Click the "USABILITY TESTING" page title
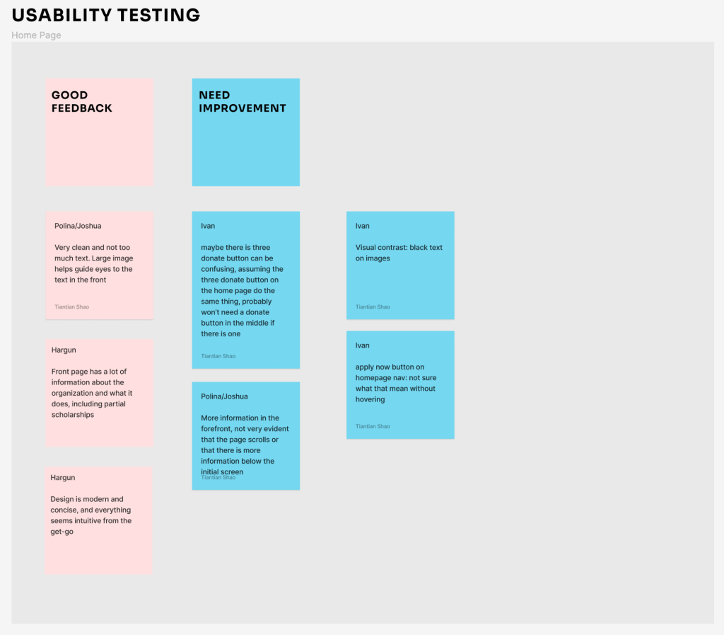The width and height of the screenshot is (724, 635). pyautogui.click(x=106, y=15)
